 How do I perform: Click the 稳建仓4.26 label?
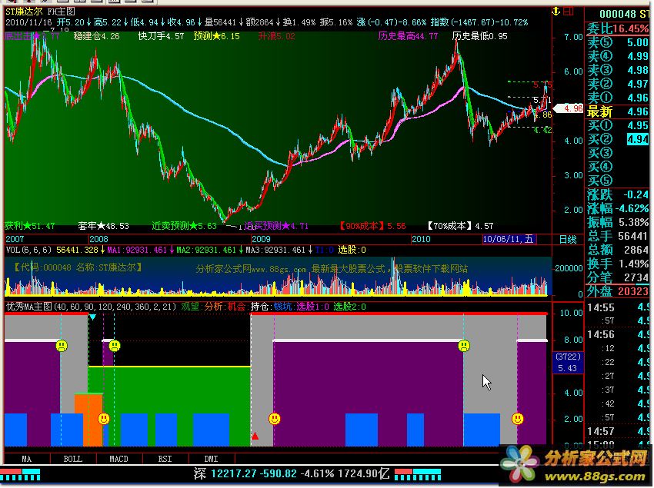(x=96, y=36)
